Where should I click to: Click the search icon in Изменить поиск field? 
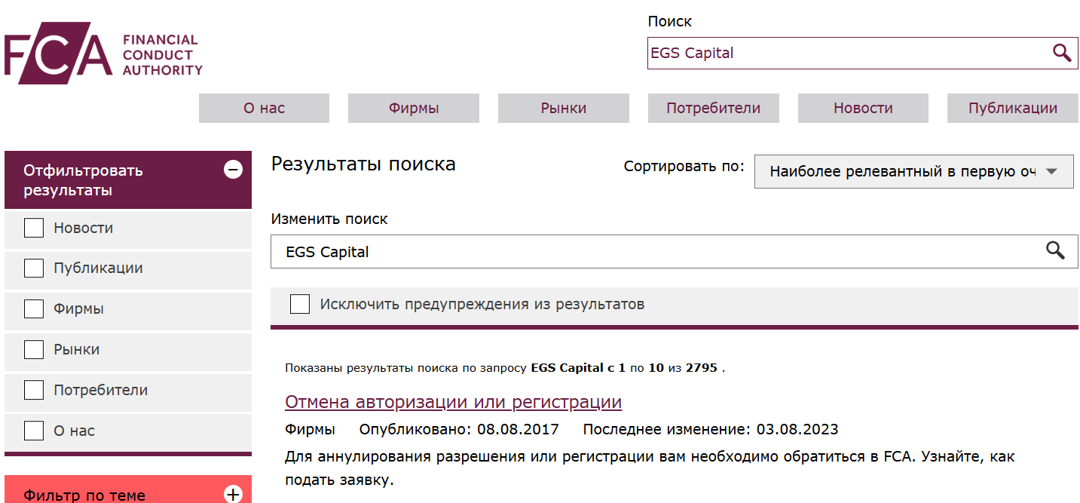click(x=1056, y=251)
